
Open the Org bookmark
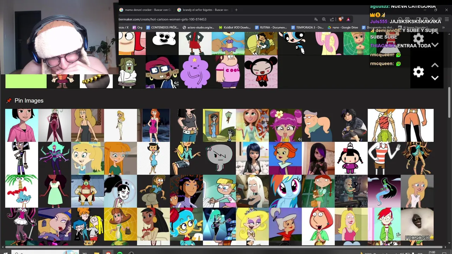coord(137,28)
